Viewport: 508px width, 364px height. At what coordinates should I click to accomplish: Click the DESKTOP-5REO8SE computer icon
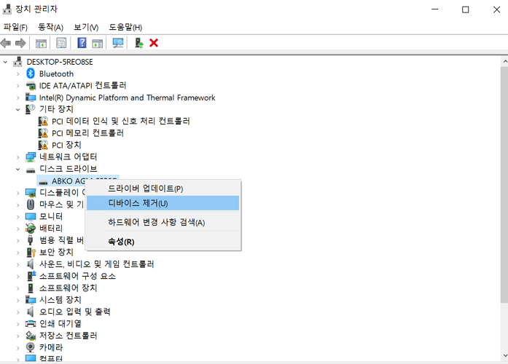17,61
